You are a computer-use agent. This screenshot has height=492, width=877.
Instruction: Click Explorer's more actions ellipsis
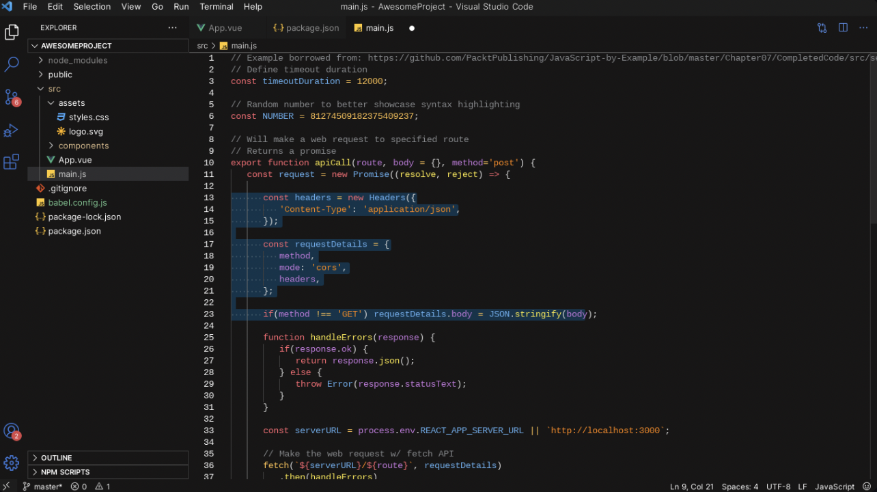coord(172,28)
